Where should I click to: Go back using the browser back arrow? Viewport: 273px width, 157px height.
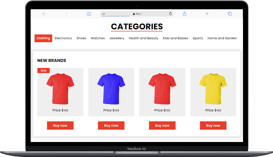click(43, 14)
